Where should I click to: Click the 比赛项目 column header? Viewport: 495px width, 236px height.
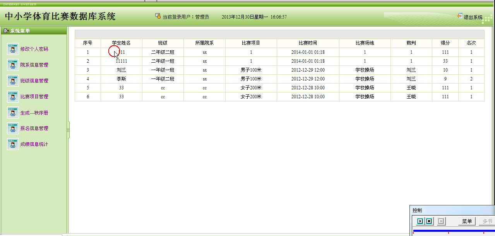tap(251, 43)
